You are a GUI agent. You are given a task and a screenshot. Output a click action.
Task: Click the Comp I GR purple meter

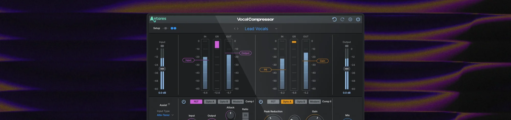tap(217, 45)
